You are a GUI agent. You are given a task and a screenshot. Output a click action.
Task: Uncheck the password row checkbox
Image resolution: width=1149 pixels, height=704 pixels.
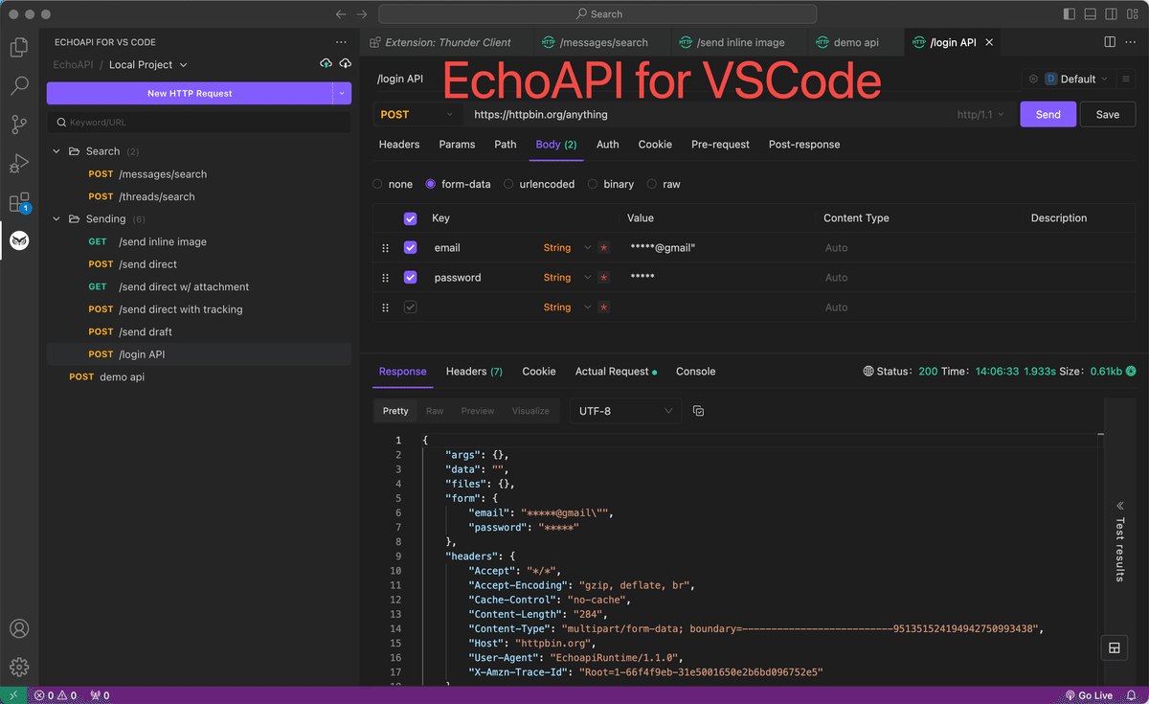click(x=410, y=277)
